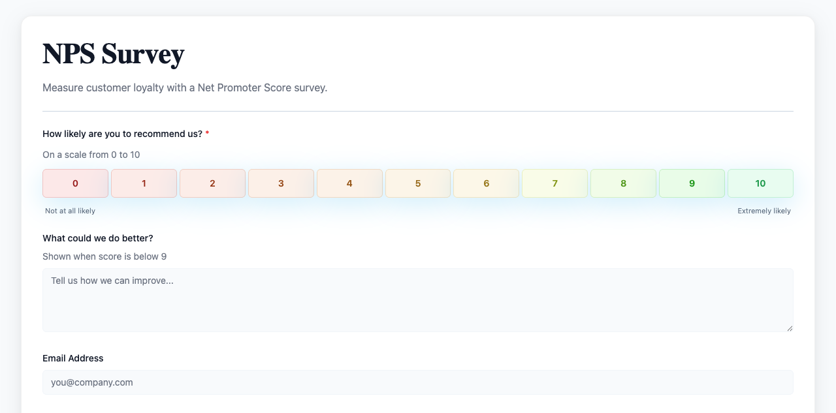The image size is (836, 413).
Task: Click the Not at all likely label
Action: click(x=70, y=211)
